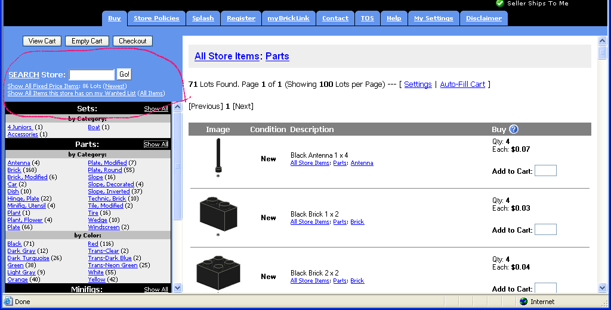Open the Store Policies tab
Viewport: 611px width, 310px height.
click(156, 18)
